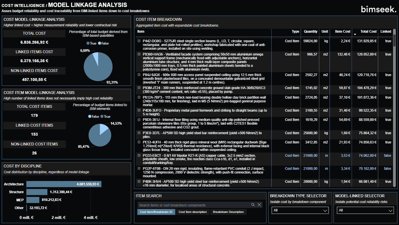Click the True legend marker in cost pie
The height and width of the screenshot is (225, 399).
[x=88, y=43]
